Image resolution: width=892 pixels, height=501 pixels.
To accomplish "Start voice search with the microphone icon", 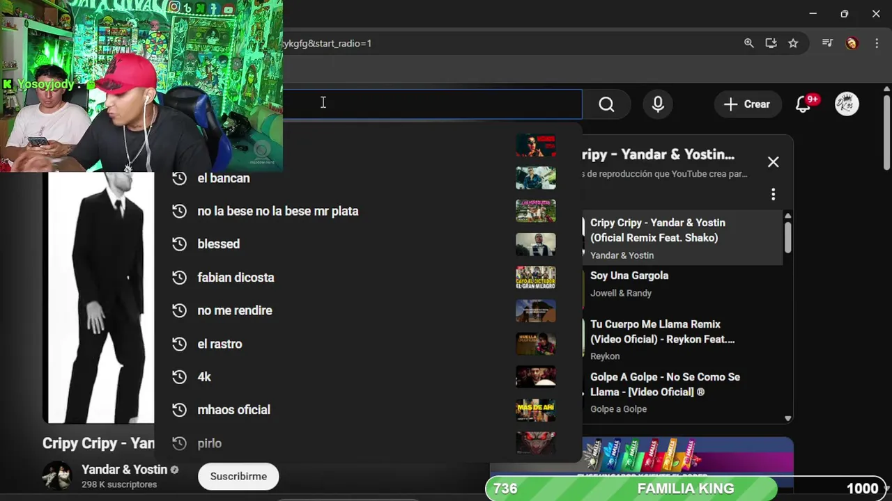I will 658,104.
